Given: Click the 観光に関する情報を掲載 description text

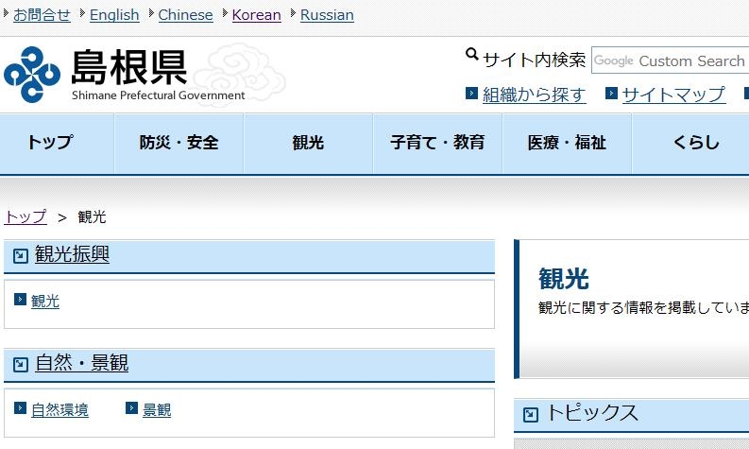Looking at the screenshot, I should click(x=643, y=307).
